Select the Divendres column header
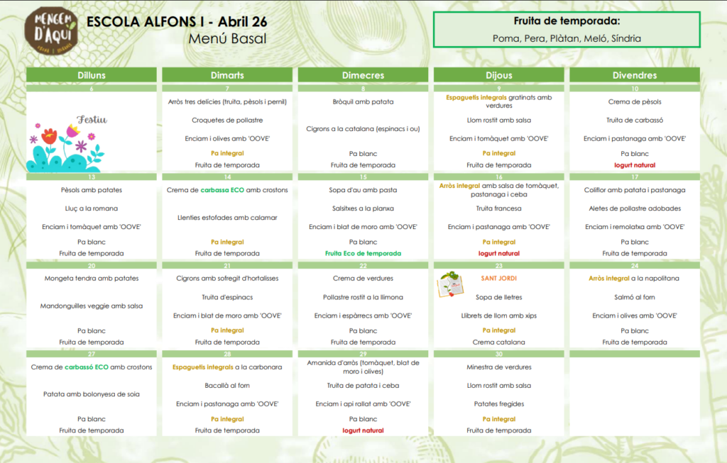Image resolution: width=727 pixels, height=463 pixels. tap(634, 75)
